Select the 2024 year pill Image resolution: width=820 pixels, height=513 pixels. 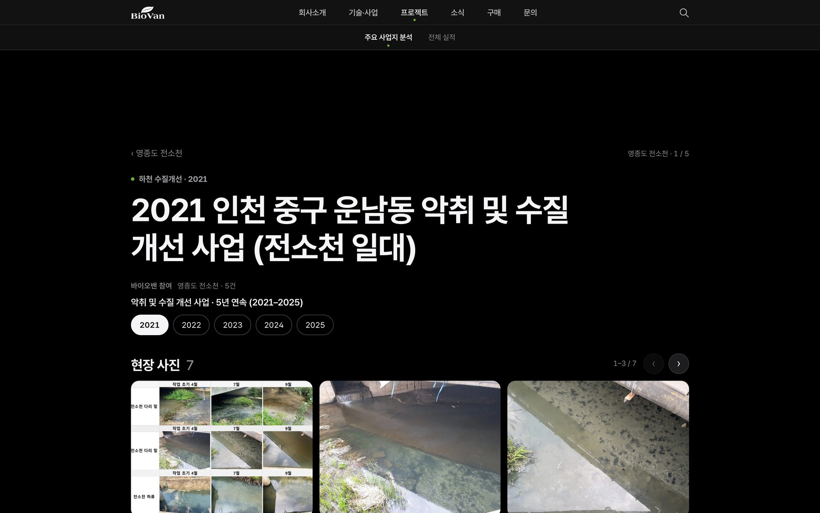[274, 325]
